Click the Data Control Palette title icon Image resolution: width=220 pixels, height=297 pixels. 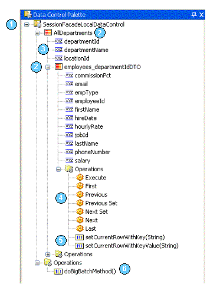28,15
